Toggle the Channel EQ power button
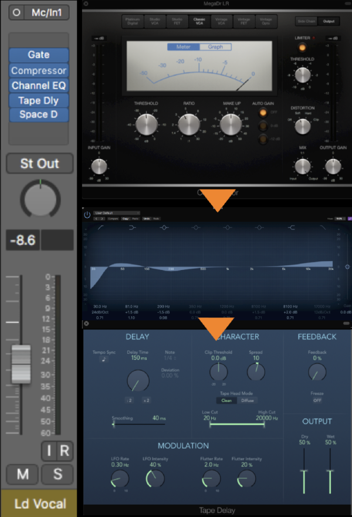Viewport: 352px width, 517px height. tap(87, 215)
